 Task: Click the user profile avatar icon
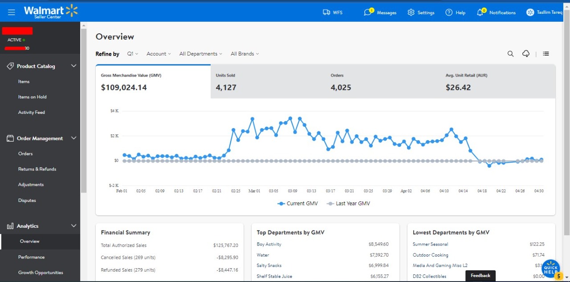click(530, 12)
